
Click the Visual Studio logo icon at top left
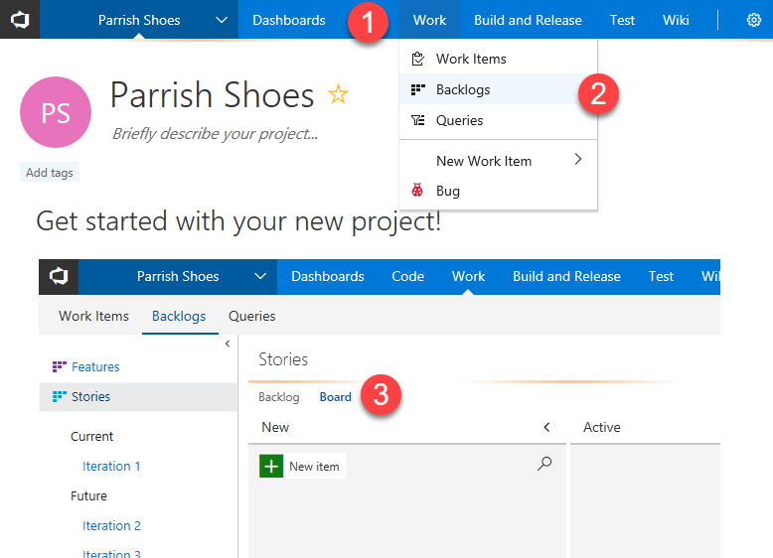pyautogui.click(x=20, y=20)
